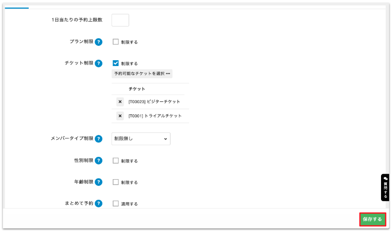Click the チケット column header

point(137,89)
